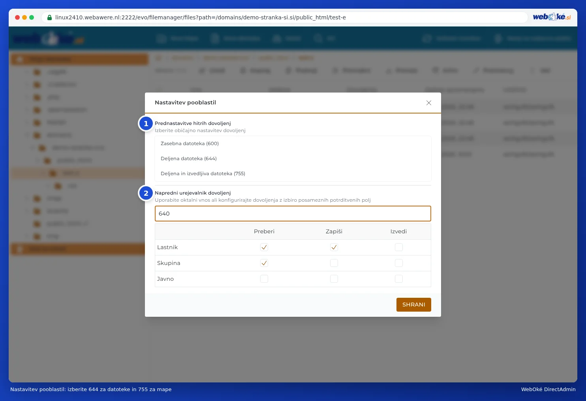586x401 pixels.
Task: Select the Zasebna datoteka (600) preset
Action: pos(293,144)
